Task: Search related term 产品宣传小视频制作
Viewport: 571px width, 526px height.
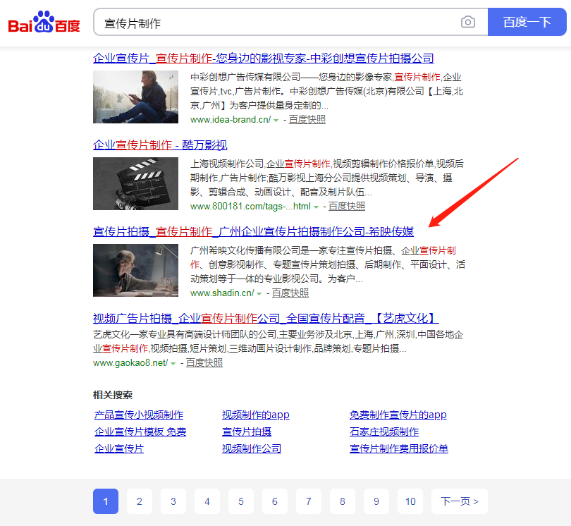Action: (x=139, y=415)
